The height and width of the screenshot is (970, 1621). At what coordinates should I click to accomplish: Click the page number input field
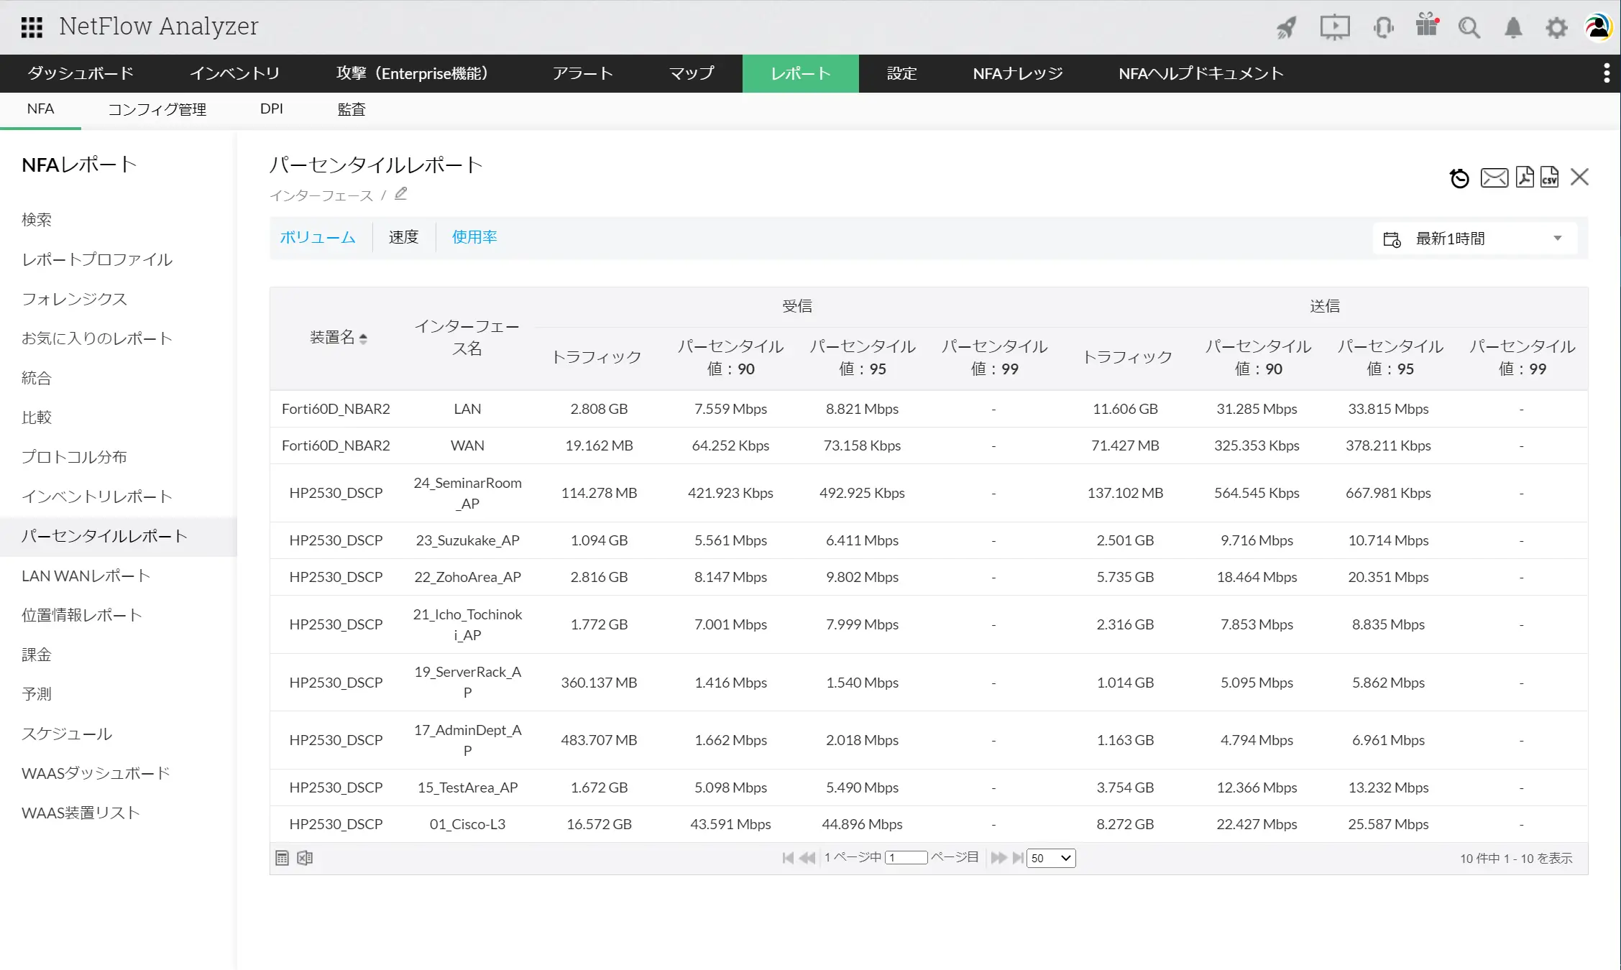(x=906, y=857)
